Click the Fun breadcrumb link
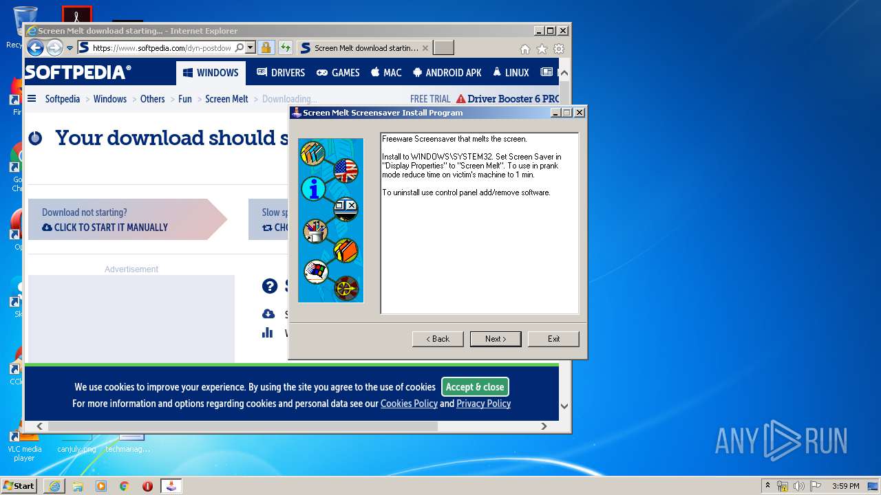881x495 pixels. pyautogui.click(x=185, y=99)
